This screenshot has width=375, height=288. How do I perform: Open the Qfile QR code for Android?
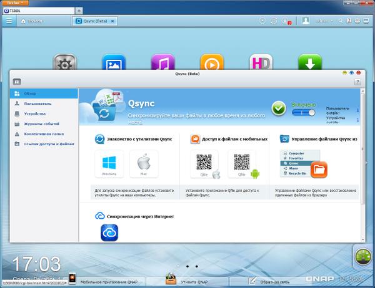tap(242, 164)
